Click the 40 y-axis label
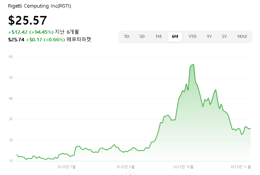 coord(11,98)
